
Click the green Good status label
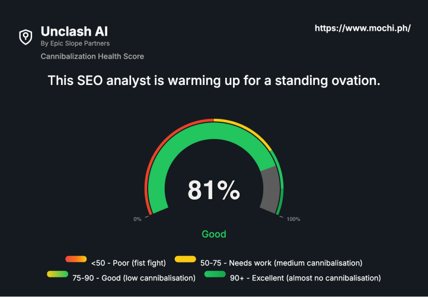pos(213,234)
